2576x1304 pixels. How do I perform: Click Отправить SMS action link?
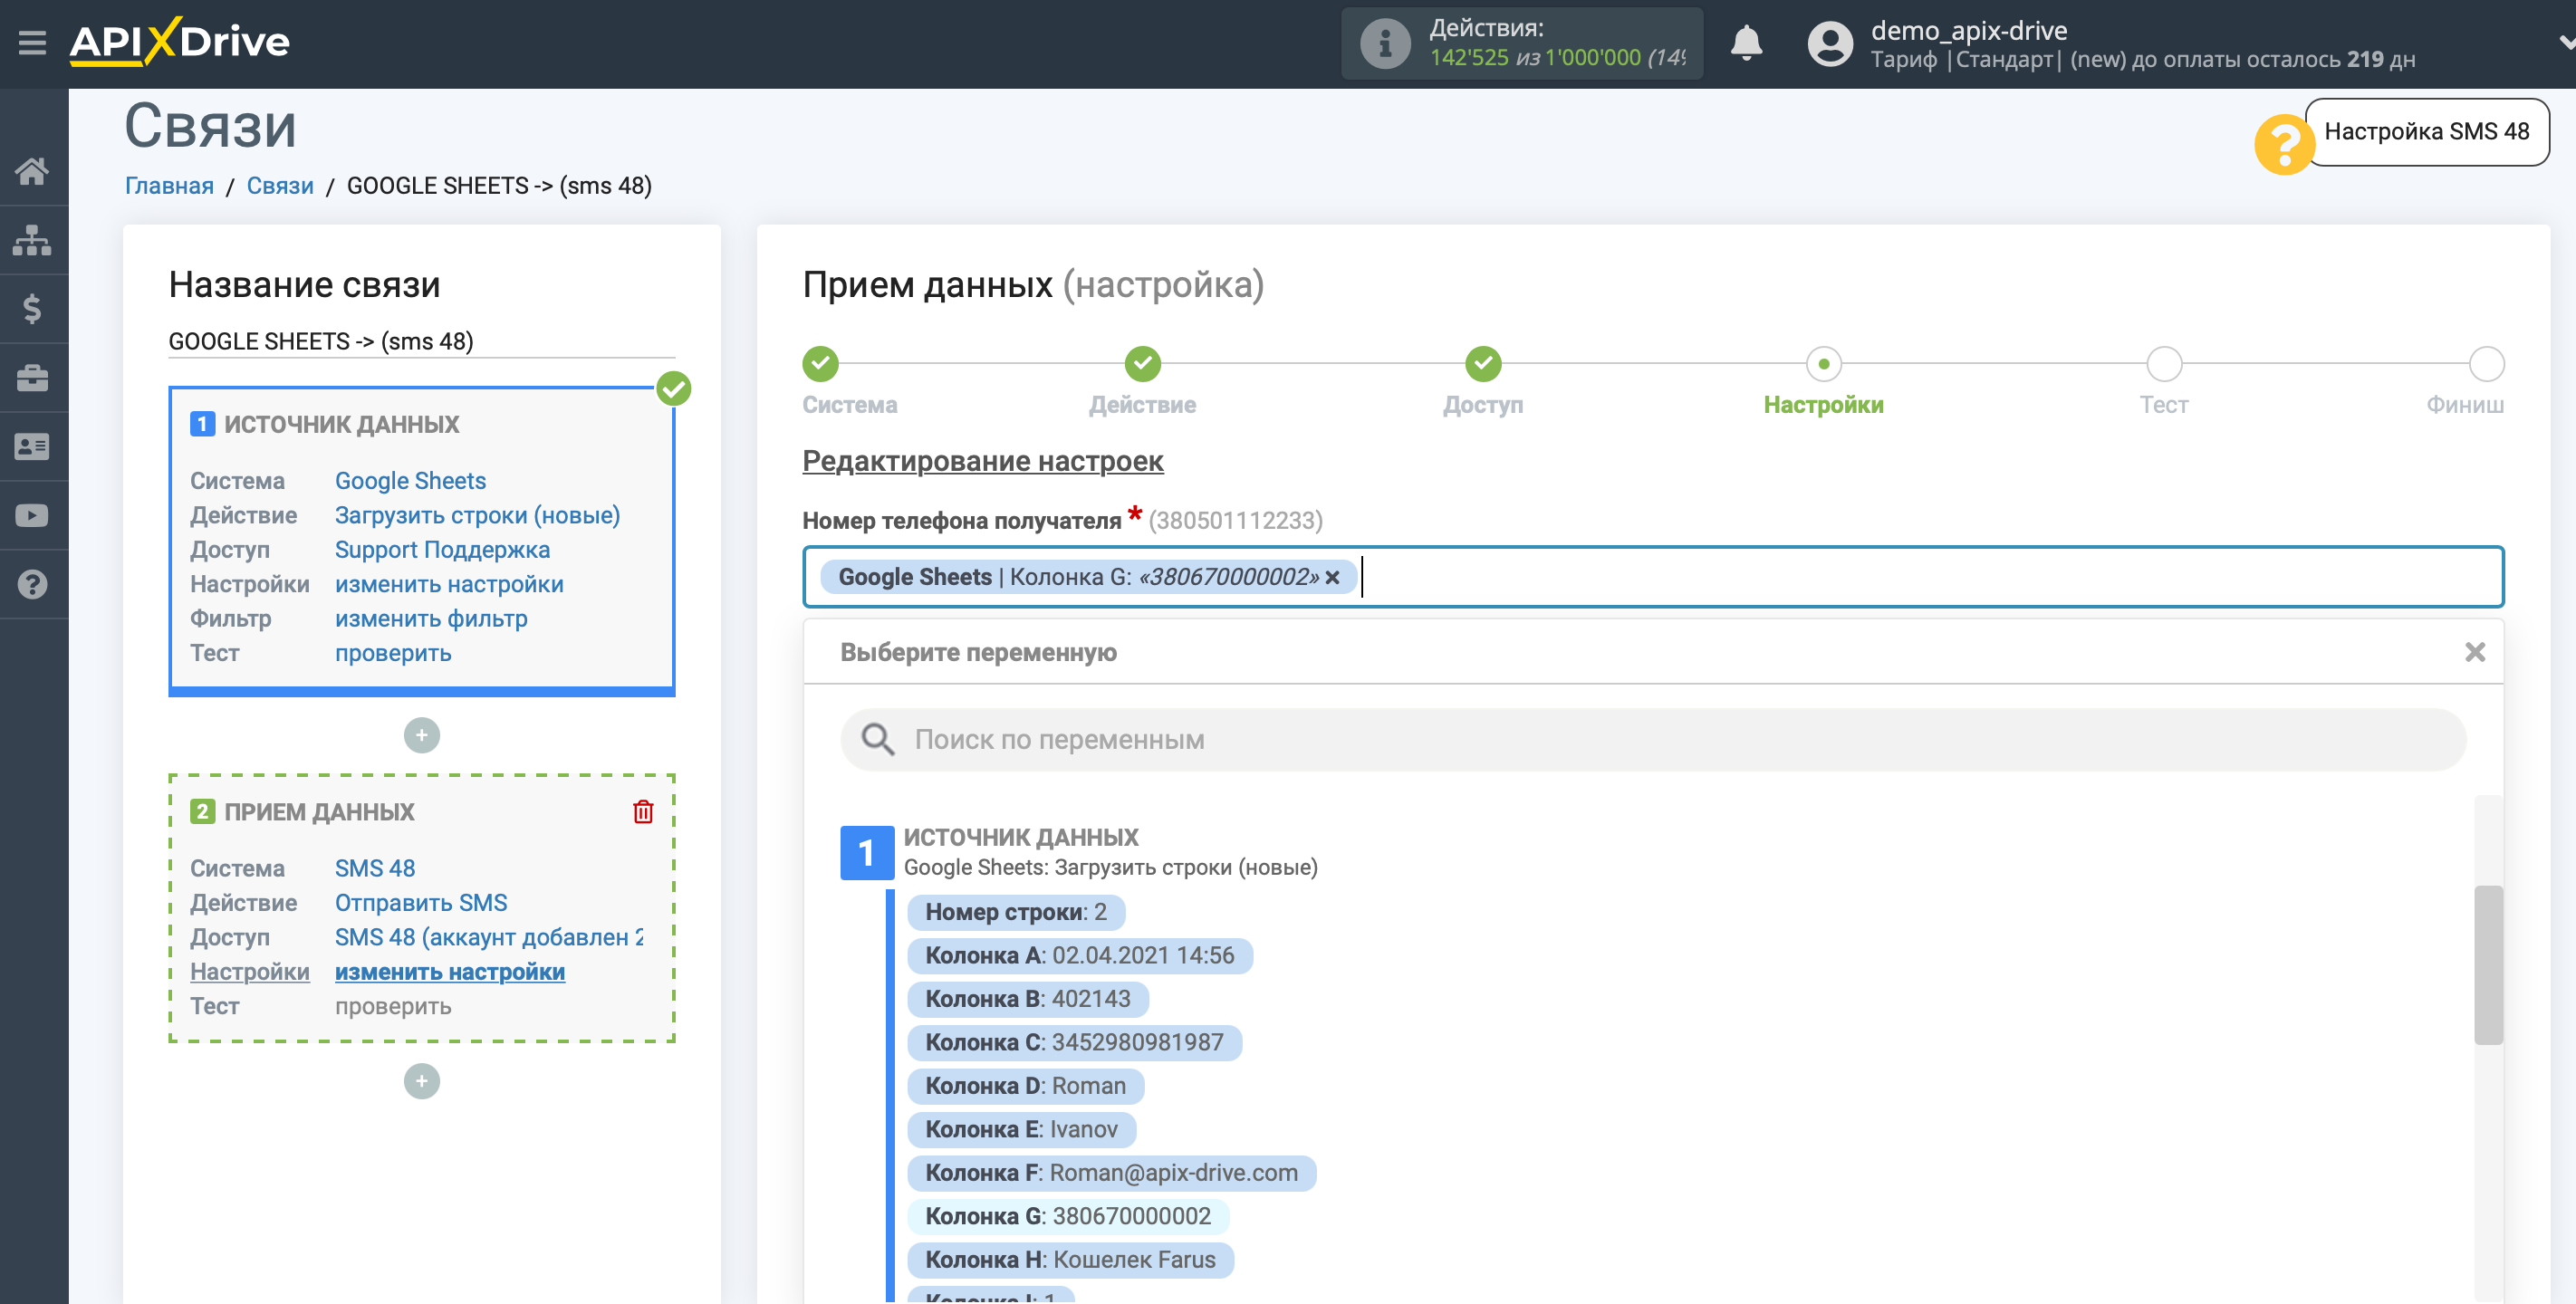421,903
